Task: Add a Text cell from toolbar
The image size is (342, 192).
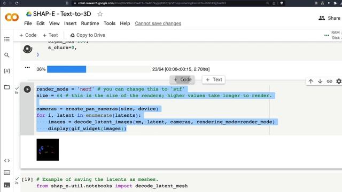Action: point(50,35)
